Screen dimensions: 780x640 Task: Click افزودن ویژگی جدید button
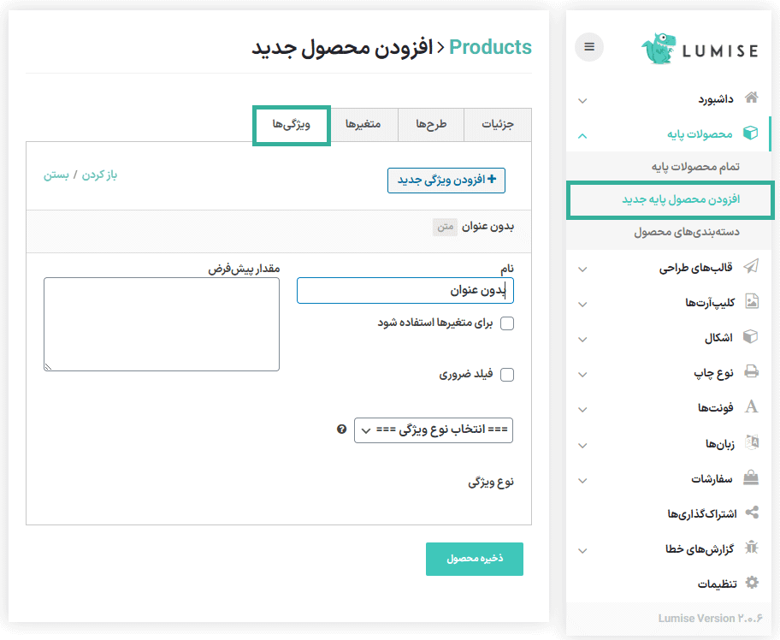pyautogui.click(x=446, y=180)
